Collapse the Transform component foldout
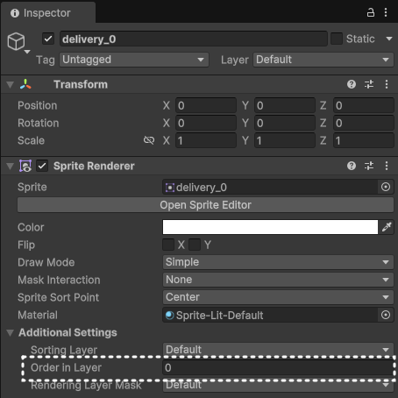This screenshot has height=398, width=398. tap(10, 85)
